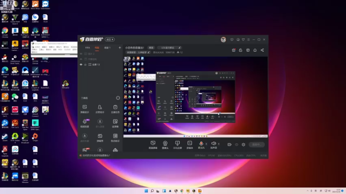This screenshot has height=194, width=346.
Task: Add a screen capture source
Action: (153, 145)
